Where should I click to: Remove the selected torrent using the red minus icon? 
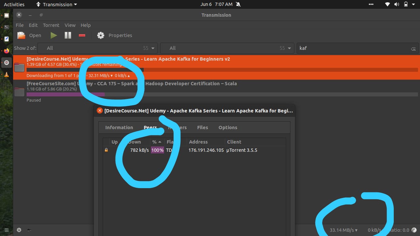coord(82,35)
